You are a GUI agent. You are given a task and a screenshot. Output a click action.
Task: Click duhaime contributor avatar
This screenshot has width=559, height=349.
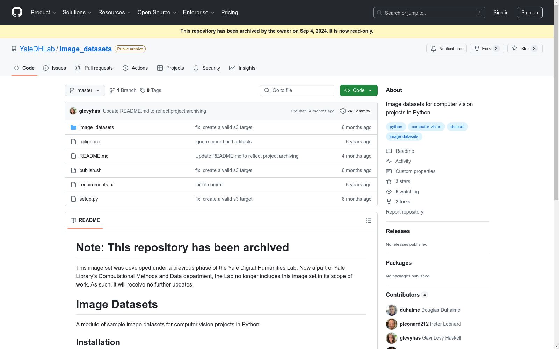392,310
